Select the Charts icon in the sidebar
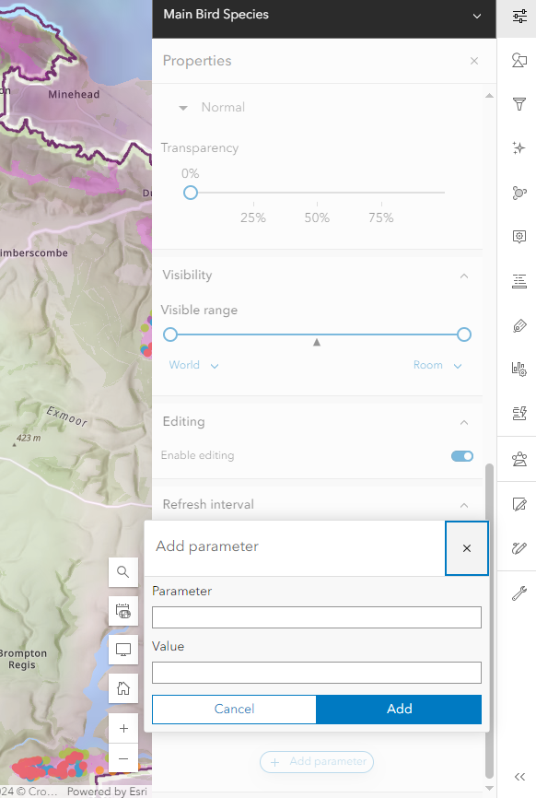The image size is (536, 798). pos(519,368)
